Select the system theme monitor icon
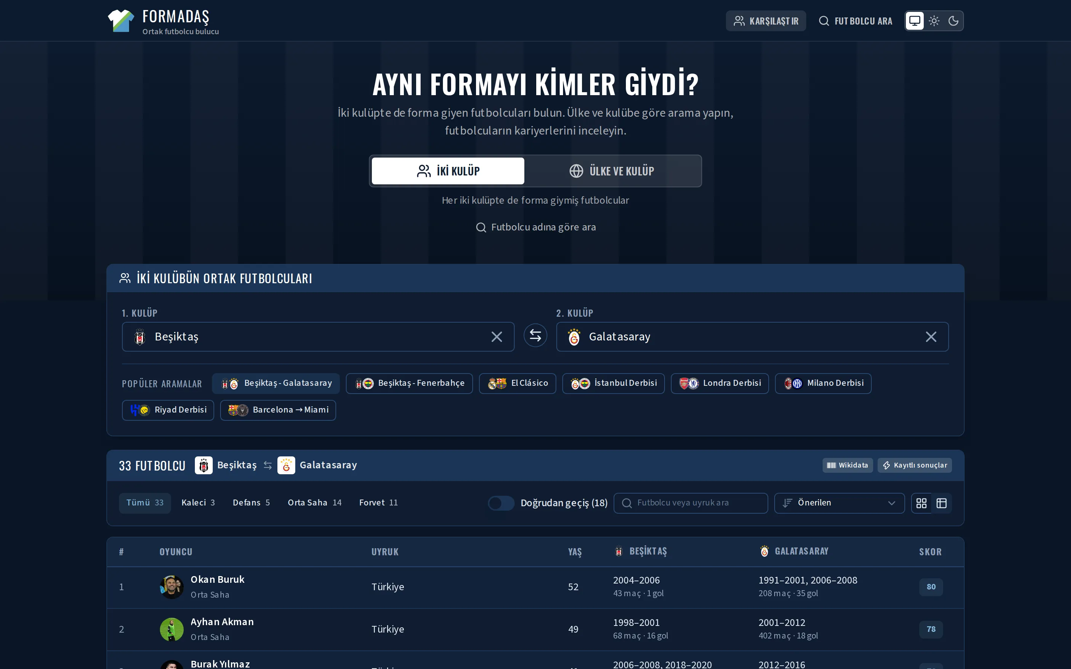Image resolution: width=1071 pixels, height=669 pixels. pyautogui.click(x=914, y=21)
